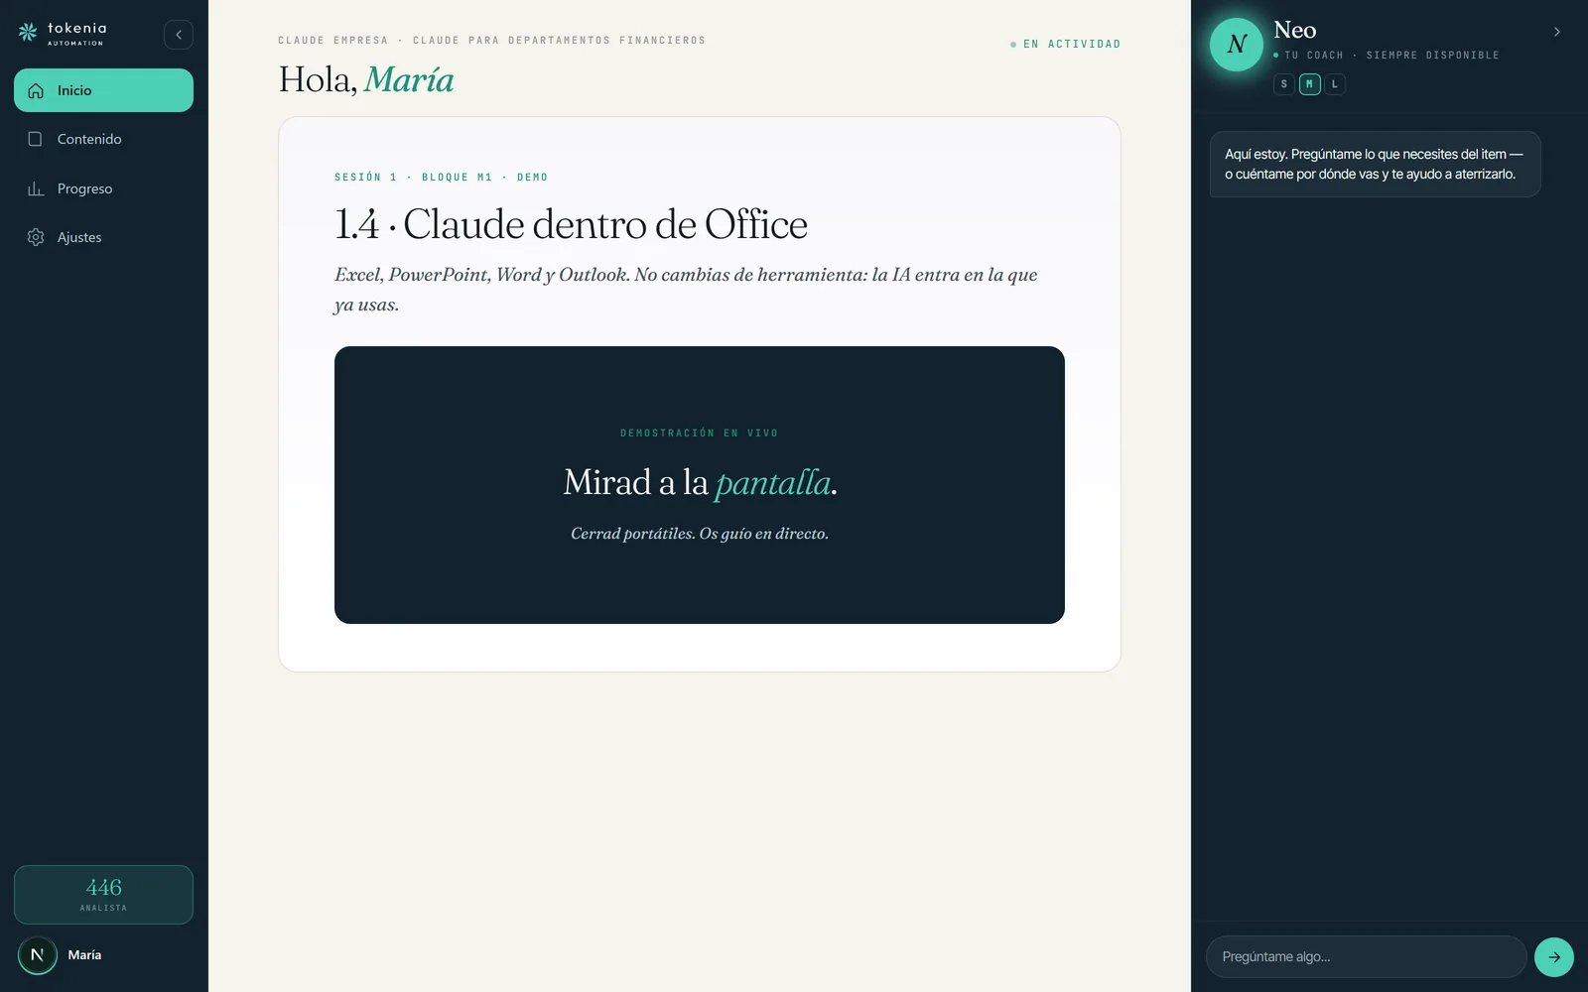Collapse the Neo coach panel chevron
This screenshot has width=1588, height=992.
1556,32
